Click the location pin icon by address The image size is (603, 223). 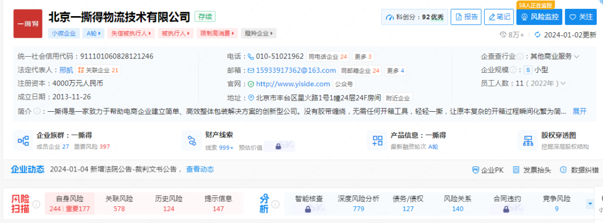(x=251, y=98)
